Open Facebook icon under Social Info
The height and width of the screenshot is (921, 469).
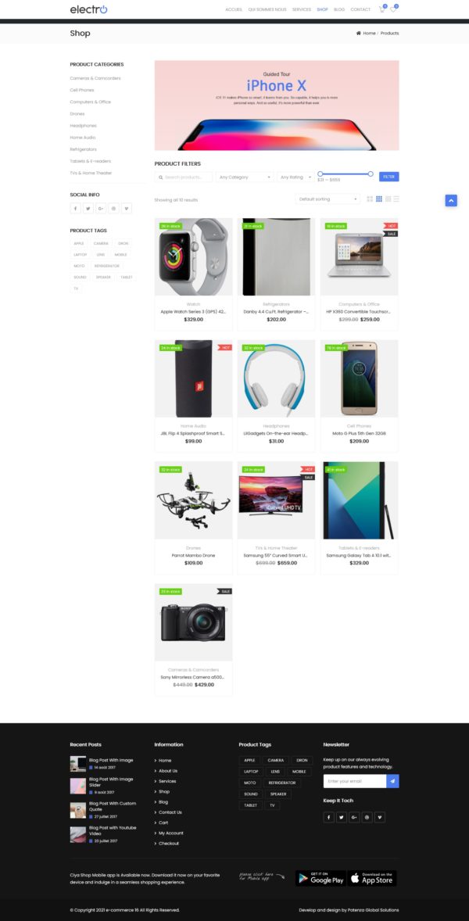pos(76,209)
